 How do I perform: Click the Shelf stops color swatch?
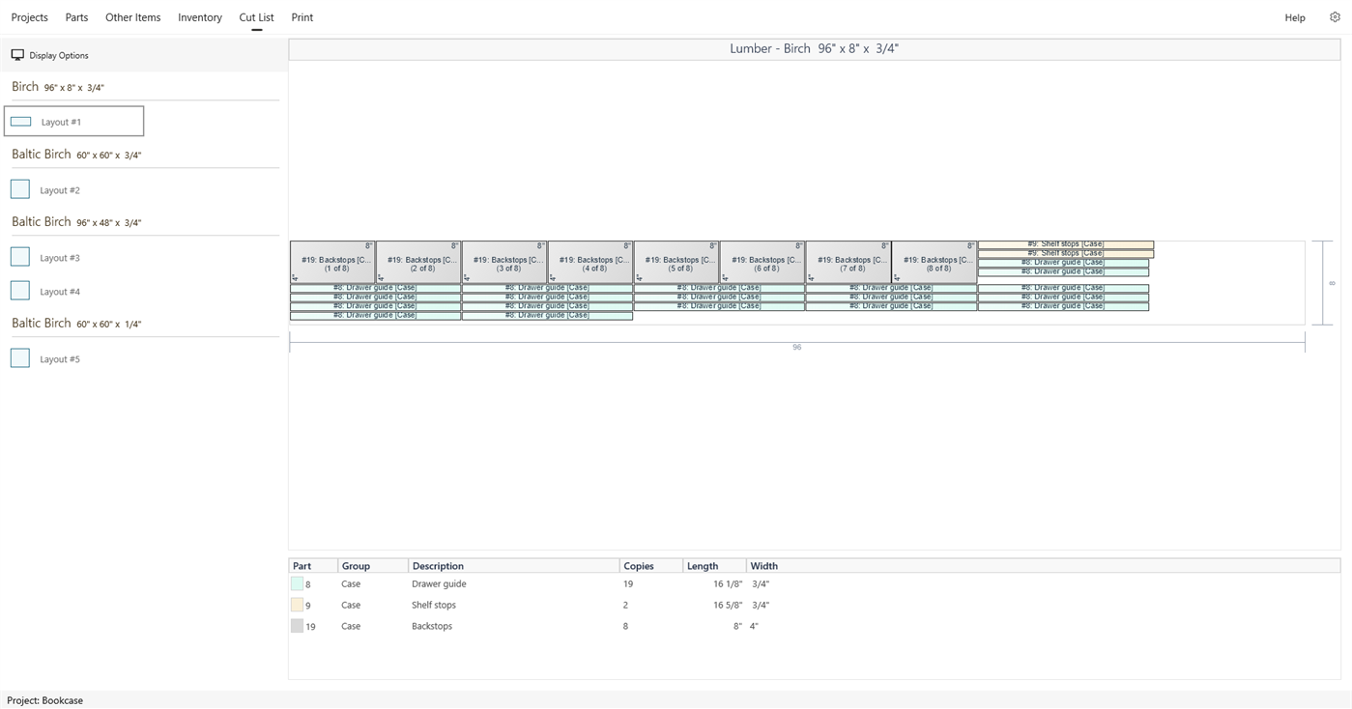coord(298,605)
